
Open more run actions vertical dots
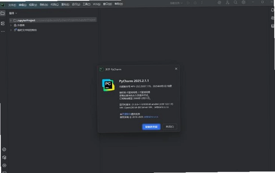(202, 3)
